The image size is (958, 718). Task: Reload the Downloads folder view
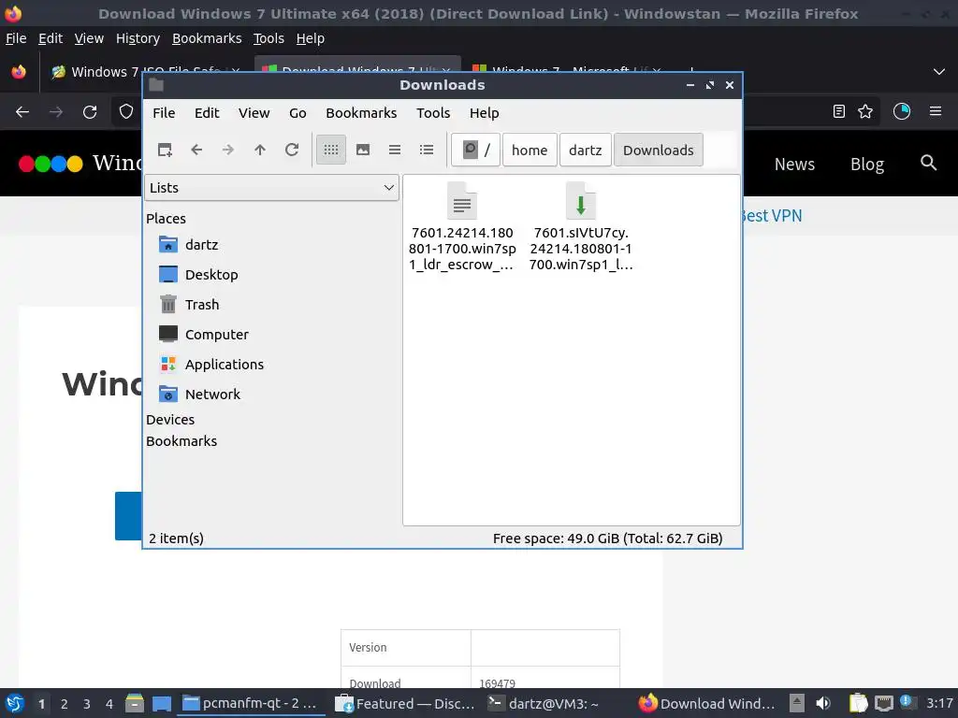coord(292,151)
